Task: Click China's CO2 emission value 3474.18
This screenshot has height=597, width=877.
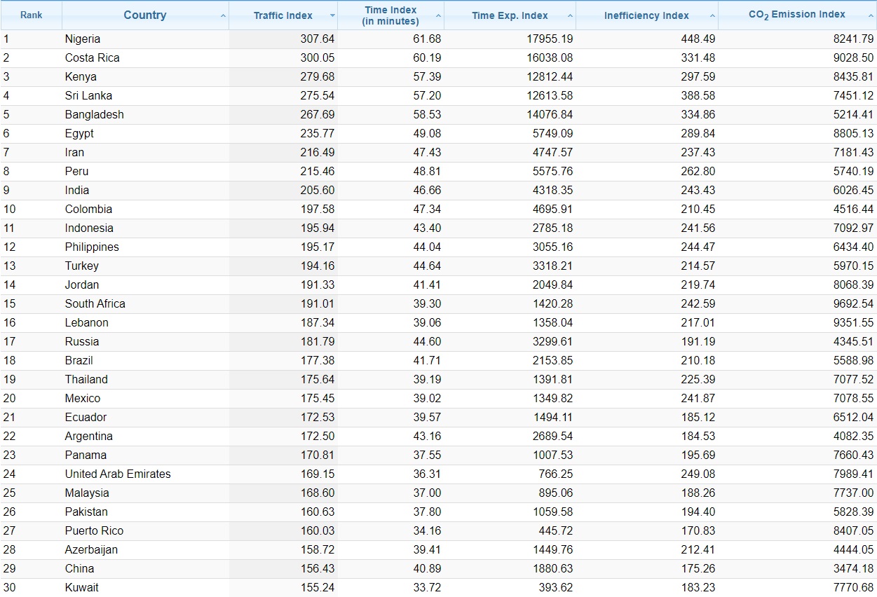Action: coord(853,569)
